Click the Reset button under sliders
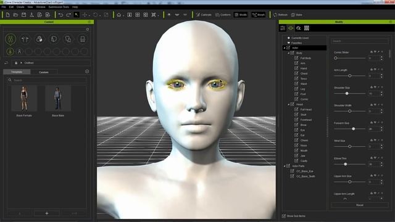Viewport: 395px width, 222px height. [x=359, y=205]
